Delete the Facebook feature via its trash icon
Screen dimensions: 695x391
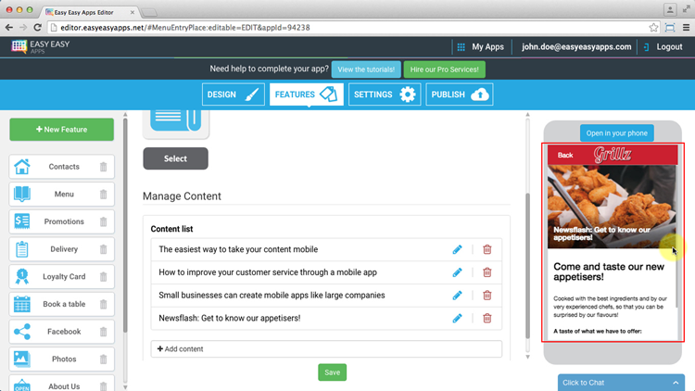point(103,332)
